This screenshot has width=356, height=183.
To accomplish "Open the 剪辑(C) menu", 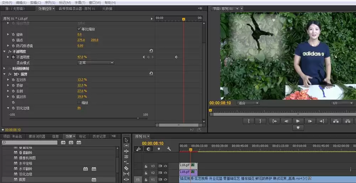I will coord(36,3).
